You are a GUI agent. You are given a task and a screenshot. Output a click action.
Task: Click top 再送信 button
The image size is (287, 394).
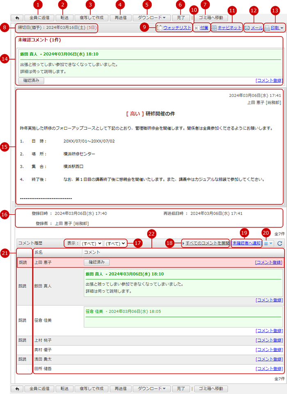point(121,18)
